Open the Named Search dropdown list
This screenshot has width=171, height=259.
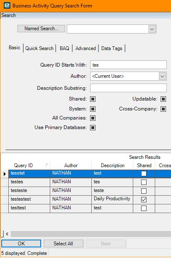coord(152,29)
